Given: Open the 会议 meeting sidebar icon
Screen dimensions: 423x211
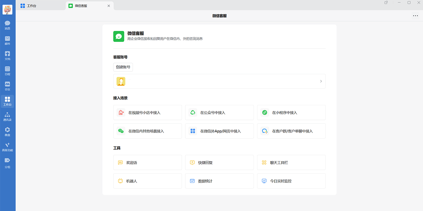Looking at the screenshot, I should [7, 86].
